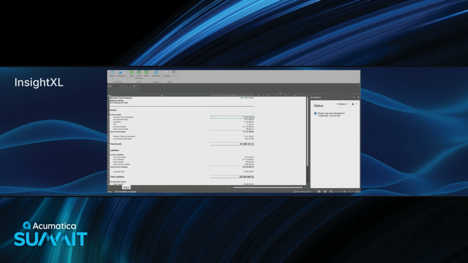Run Drilldown from the Analysis group
This screenshot has height=263, width=468.
pos(156,73)
